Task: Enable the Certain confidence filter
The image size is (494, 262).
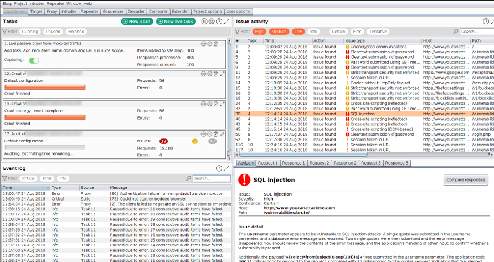Action: click(338, 32)
